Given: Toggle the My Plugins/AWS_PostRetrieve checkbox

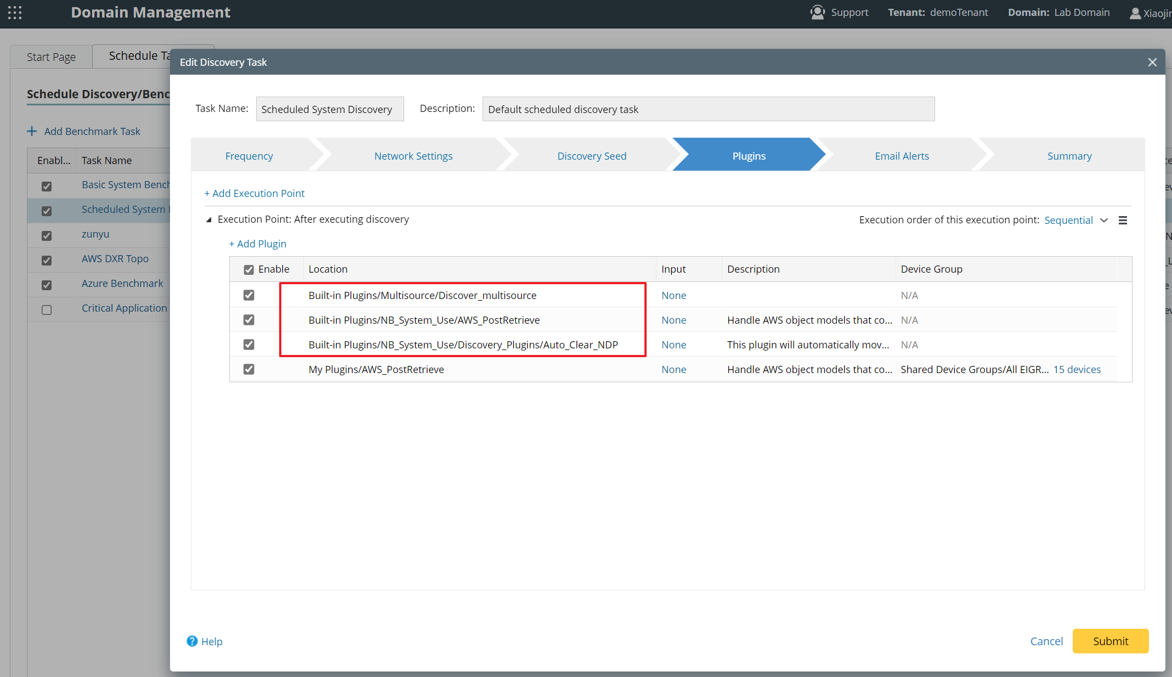Looking at the screenshot, I should 249,369.
